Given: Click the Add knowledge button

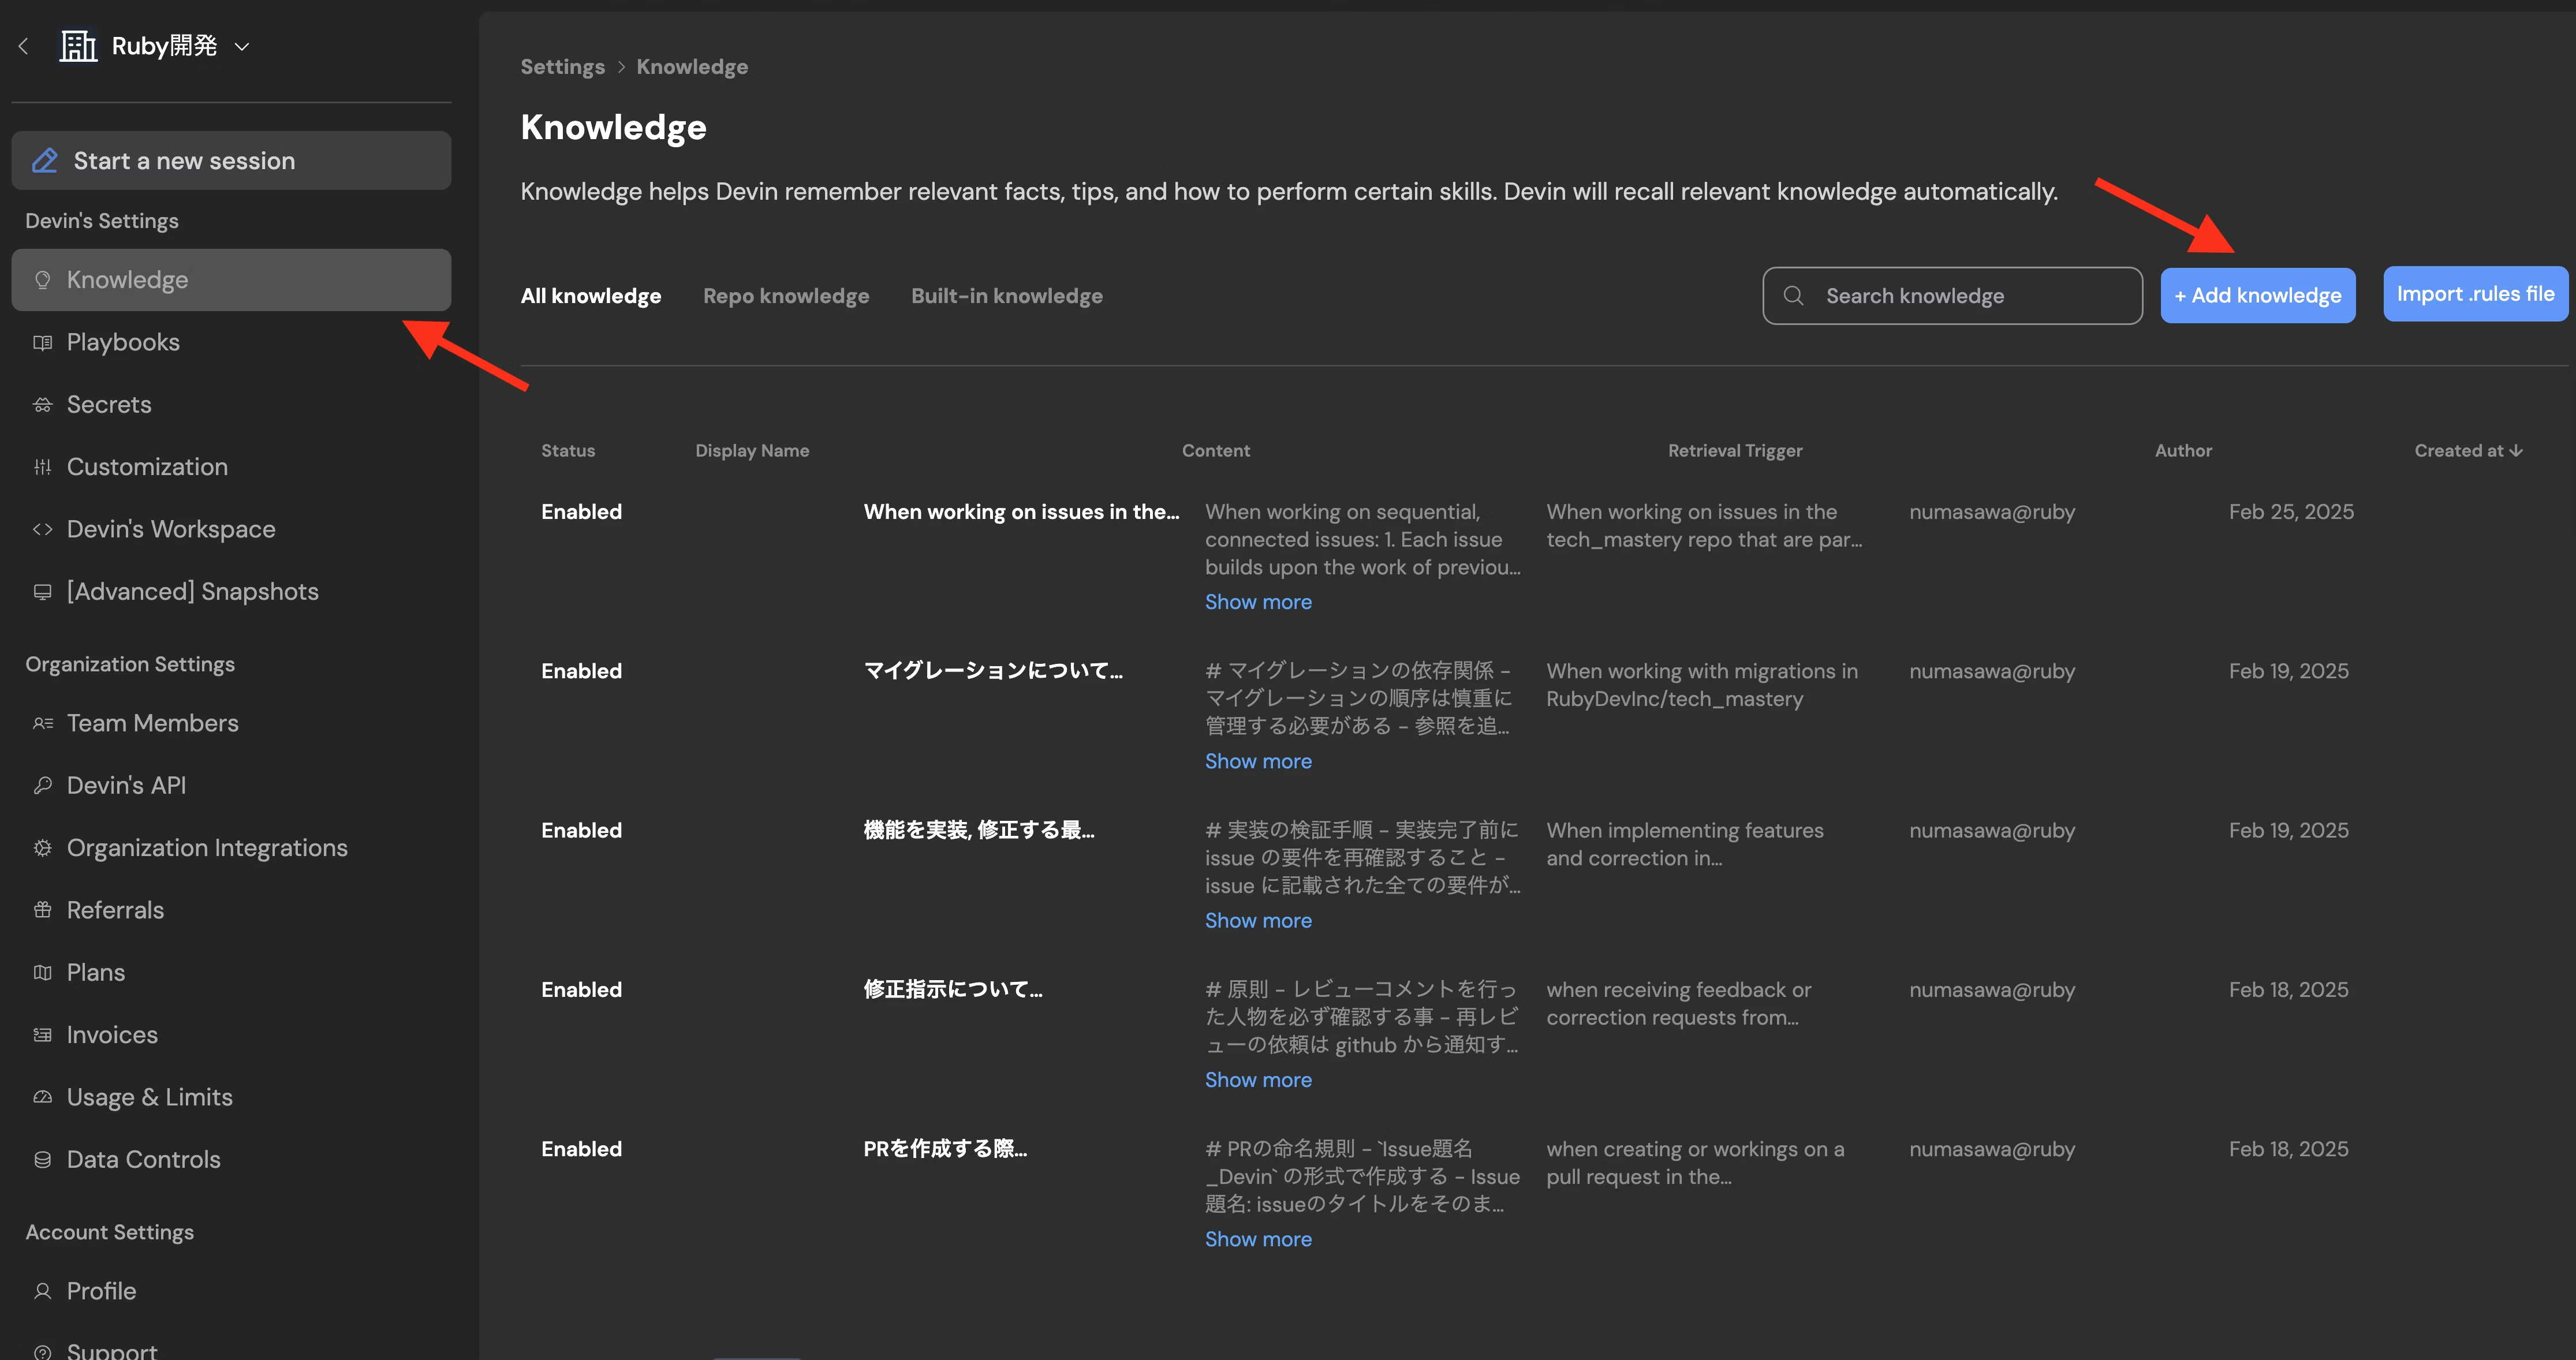Looking at the screenshot, I should [x=2257, y=295].
